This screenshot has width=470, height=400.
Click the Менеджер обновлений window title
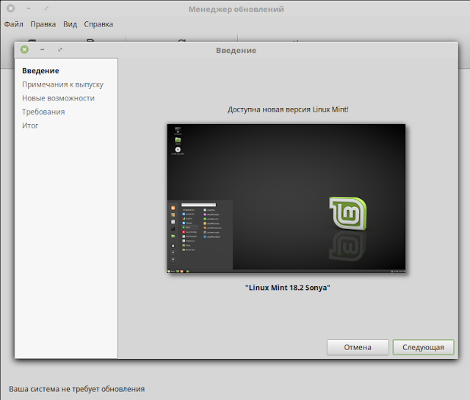tap(236, 10)
